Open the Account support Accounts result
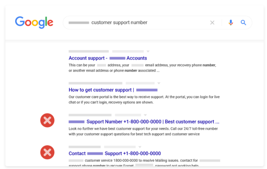This screenshot has height=169, width=267. [x=108, y=58]
